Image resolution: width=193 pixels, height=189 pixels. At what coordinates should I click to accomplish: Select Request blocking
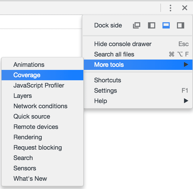click(38, 148)
